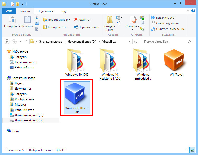Viewport: 198px width, 155px height.
Task: Select the 'Windows Embedded 7' folder
Action: 143,64
